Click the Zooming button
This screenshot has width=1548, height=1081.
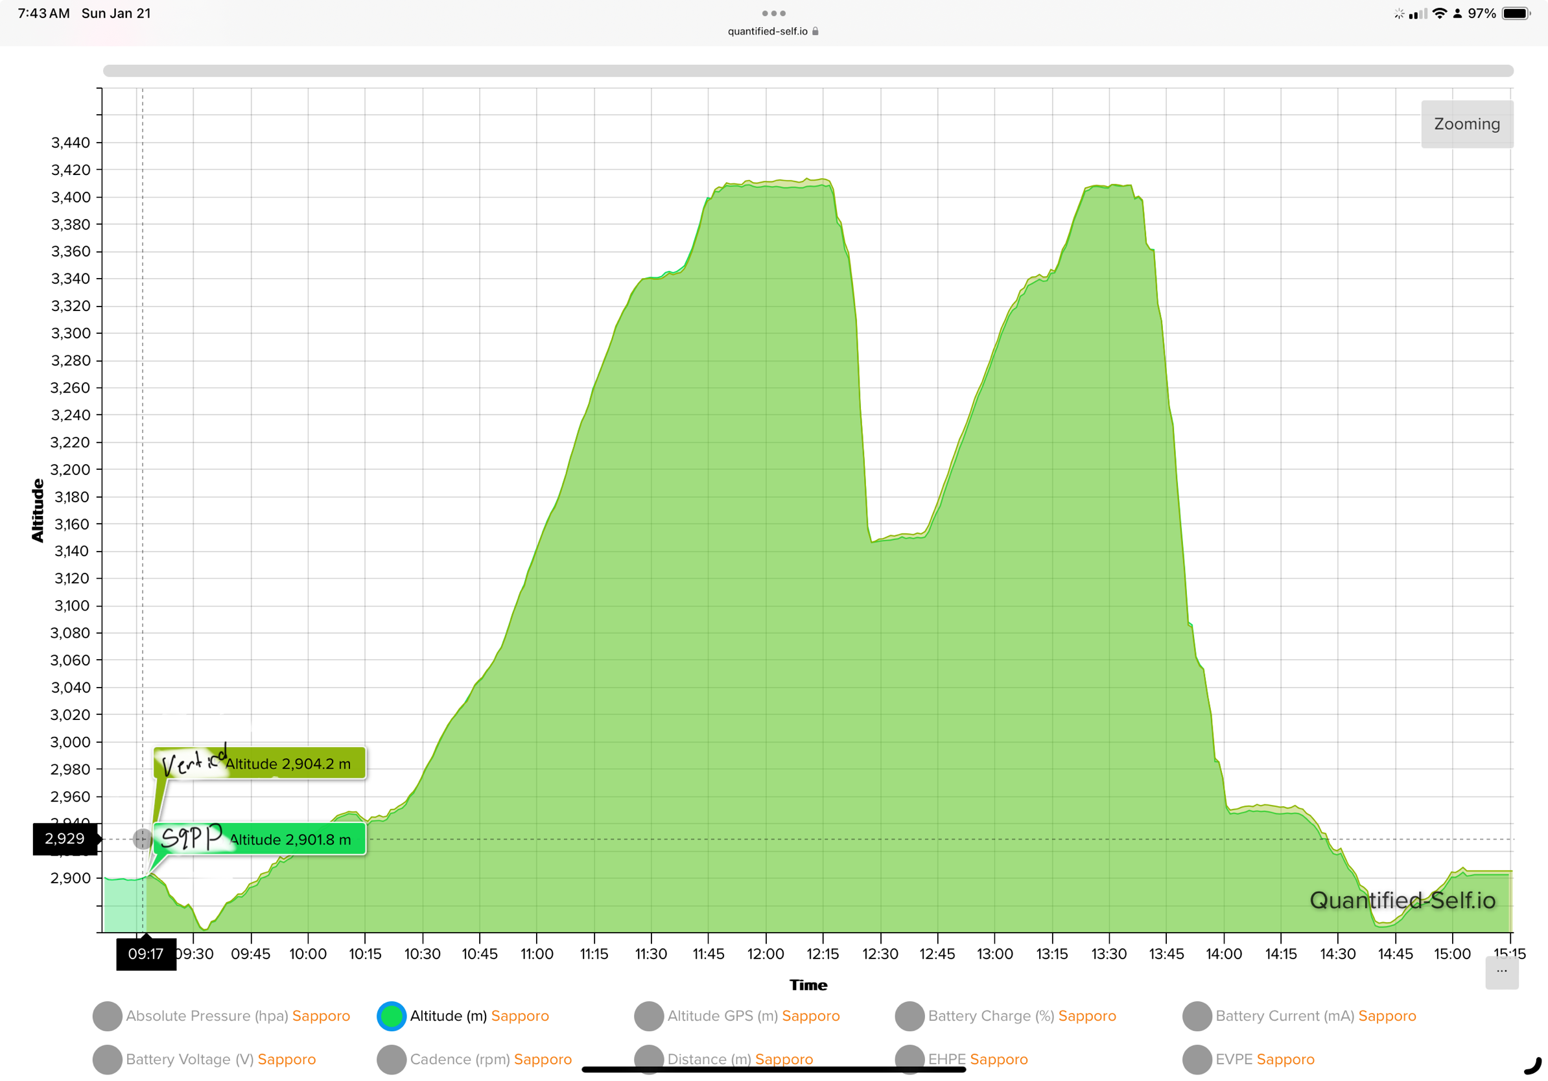pyautogui.click(x=1466, y=124)
